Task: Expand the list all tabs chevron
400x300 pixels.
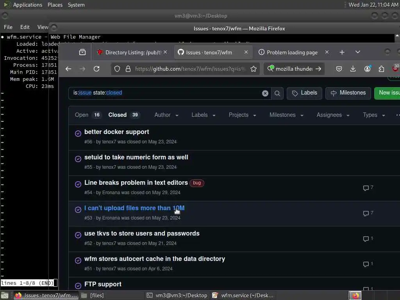Action: tap(358, 52)
